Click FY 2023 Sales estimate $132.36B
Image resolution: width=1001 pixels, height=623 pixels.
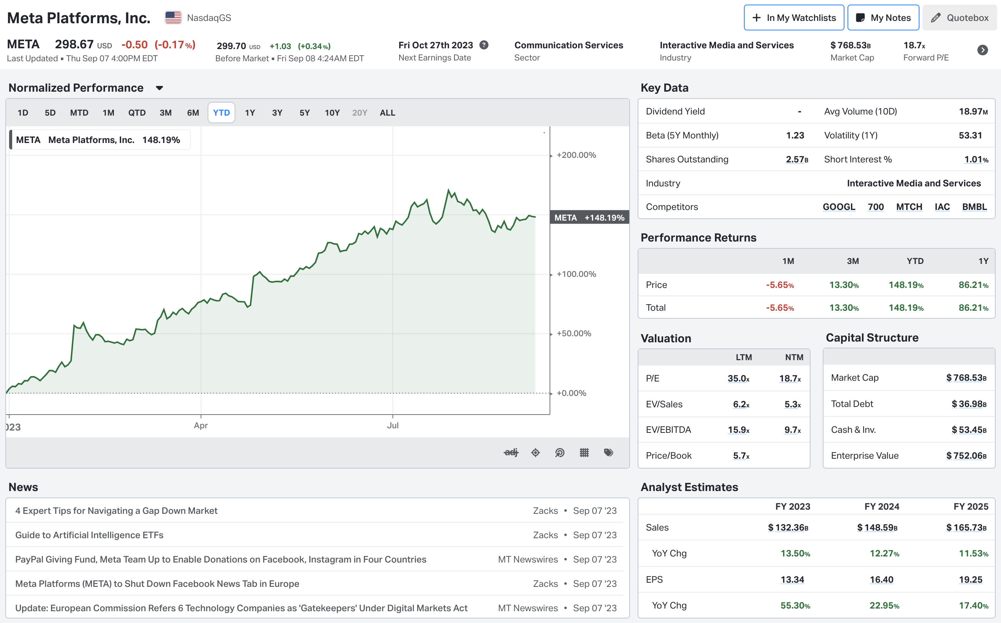pyautogui.click(x=788, y=528)
